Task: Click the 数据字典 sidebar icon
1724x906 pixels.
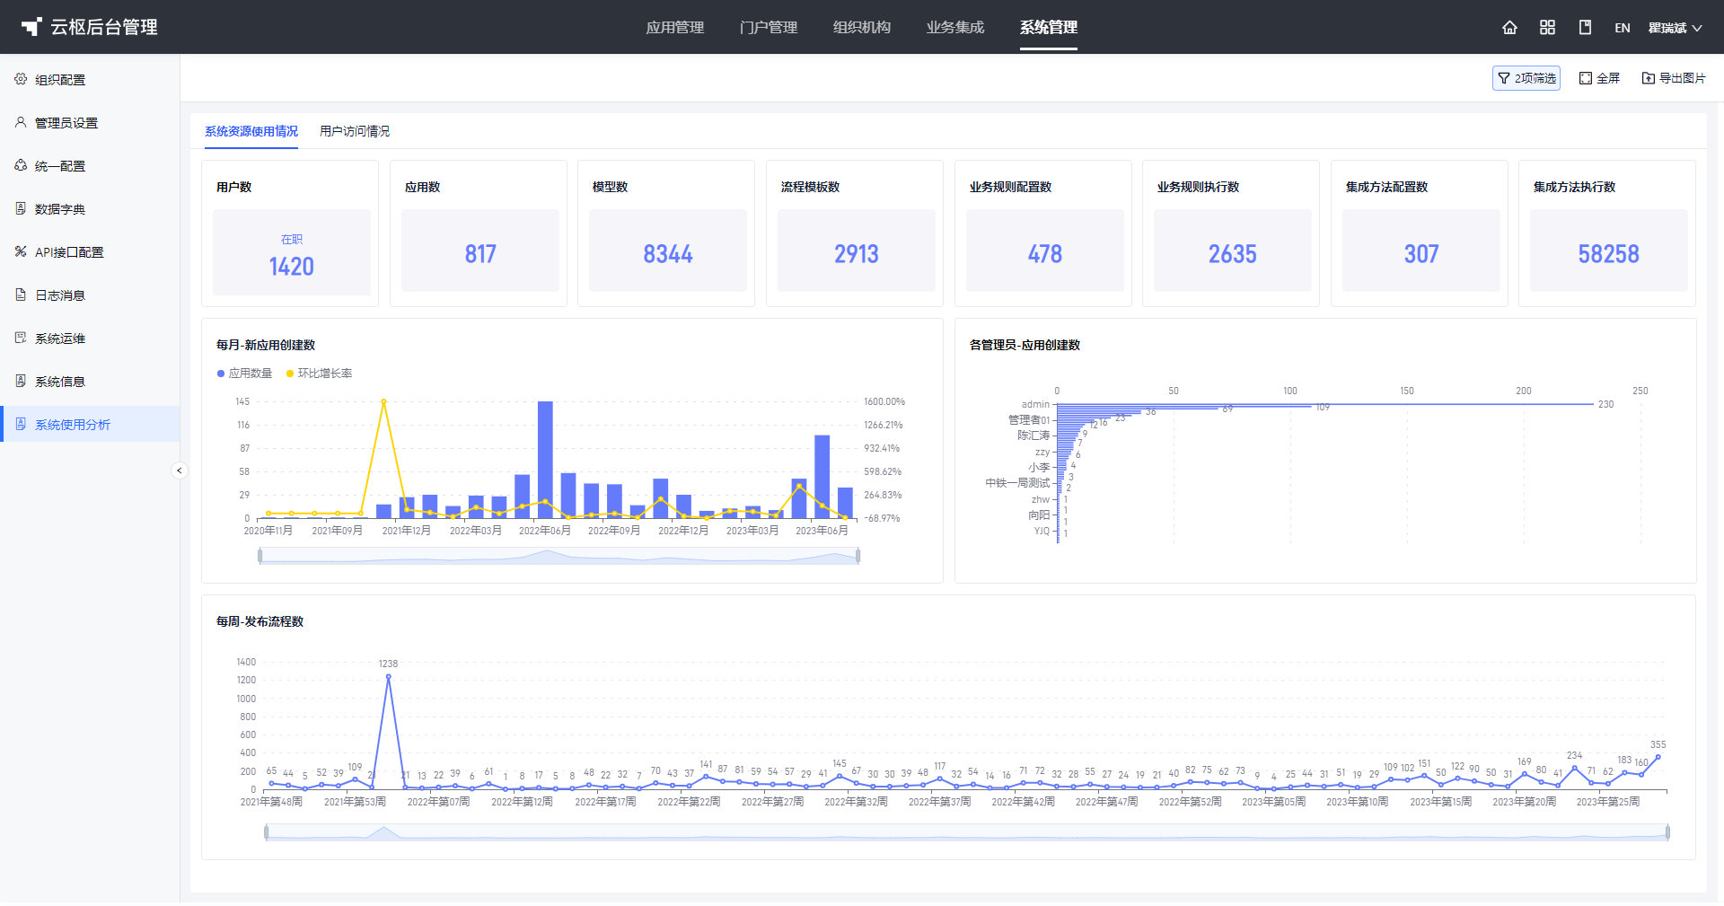Action: click(x=21, y=208)
